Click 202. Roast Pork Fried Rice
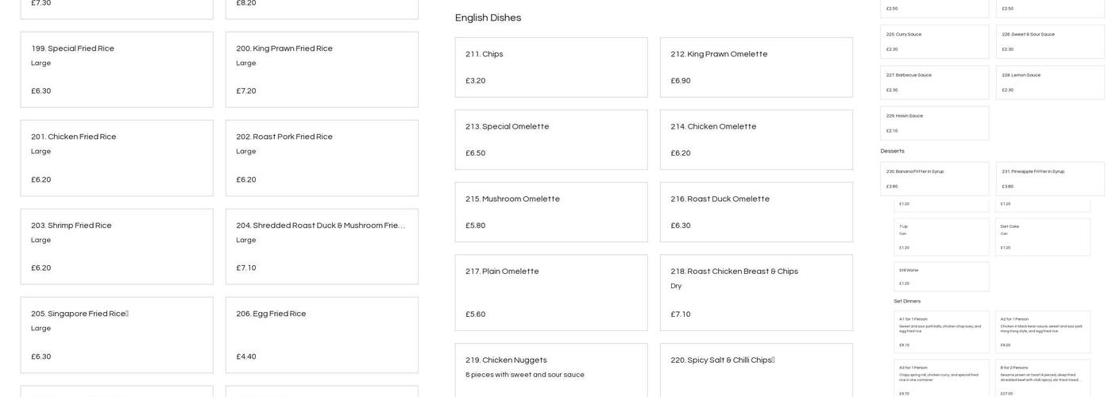 click(322, 158)
